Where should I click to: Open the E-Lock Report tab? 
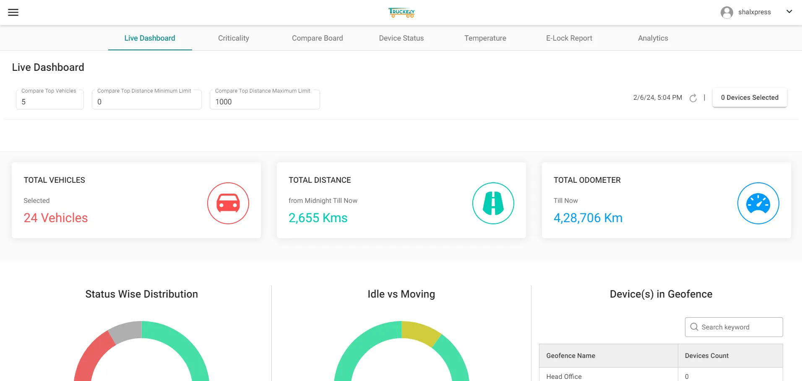point(569,38)
